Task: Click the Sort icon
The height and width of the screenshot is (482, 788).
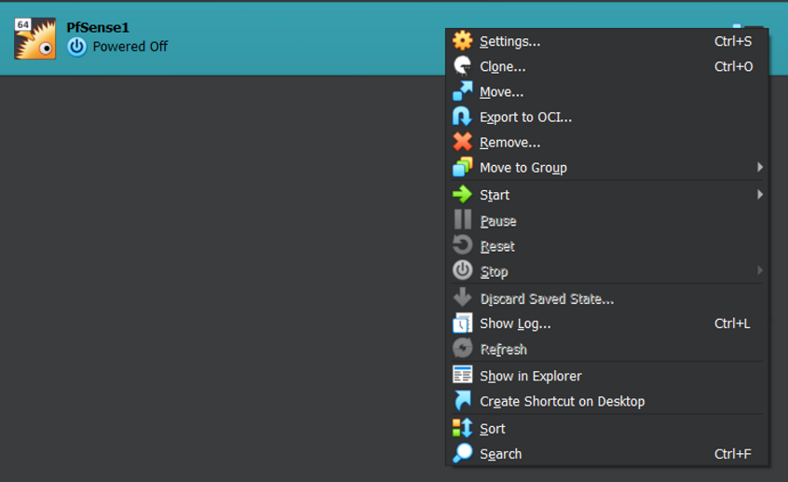Action: coord(462,428)
